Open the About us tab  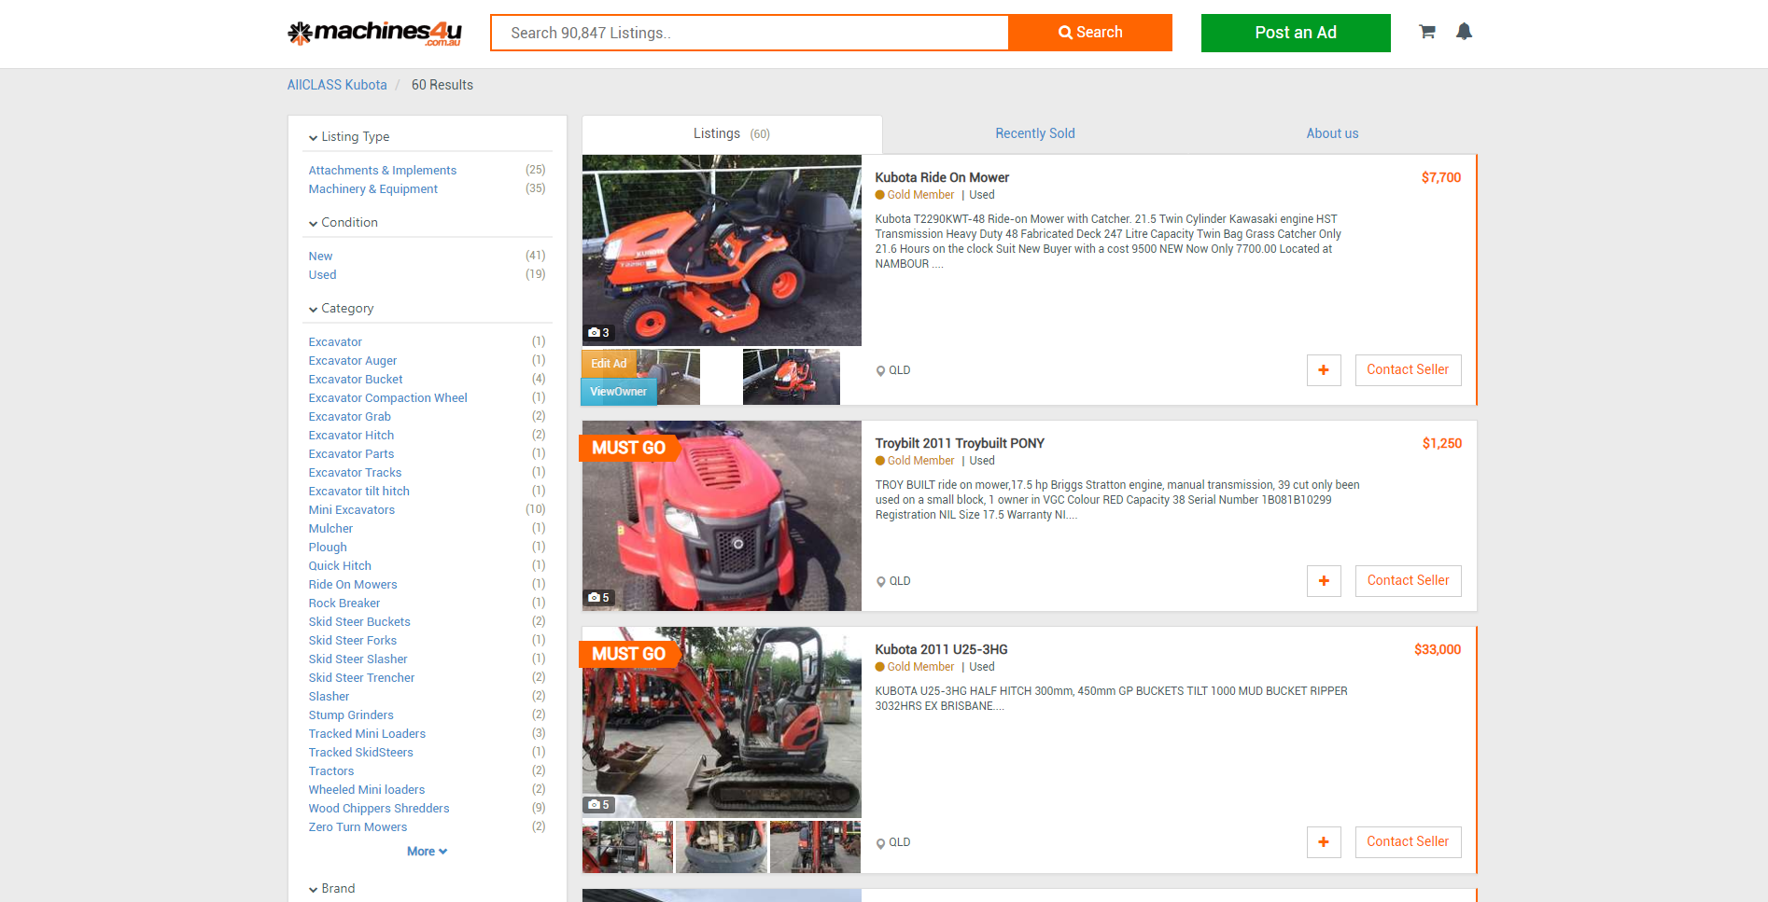1332,133
